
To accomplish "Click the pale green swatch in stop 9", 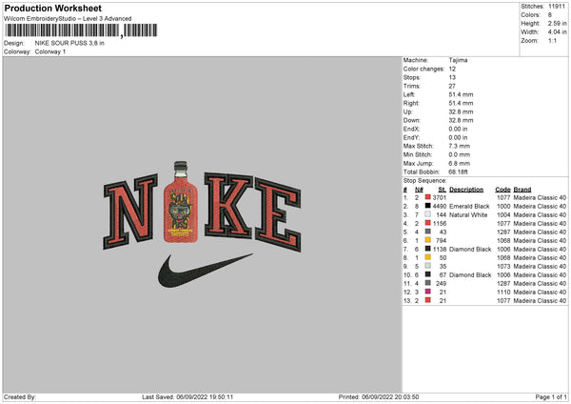I will point(428,266).
